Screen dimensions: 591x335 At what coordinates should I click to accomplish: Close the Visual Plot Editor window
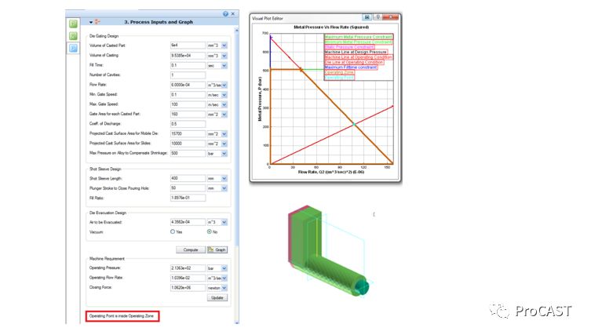pos(391,17)
